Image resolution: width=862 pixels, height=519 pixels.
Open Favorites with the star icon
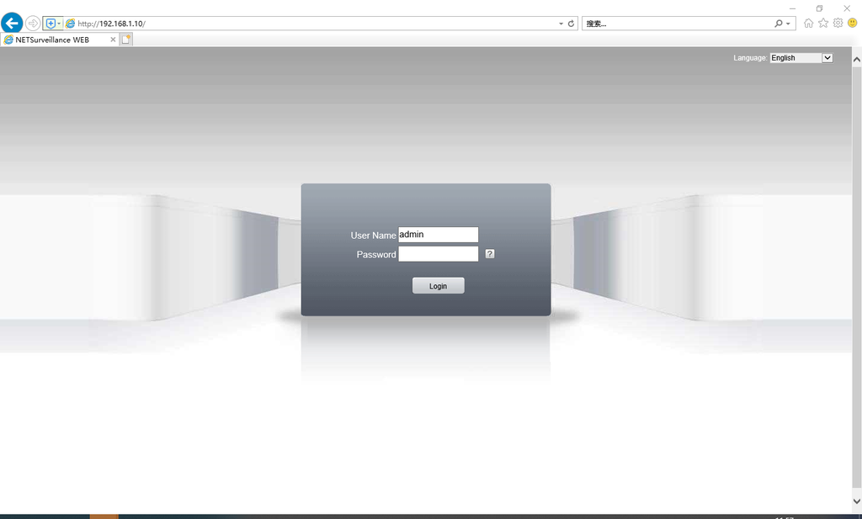tap(823, 24)
